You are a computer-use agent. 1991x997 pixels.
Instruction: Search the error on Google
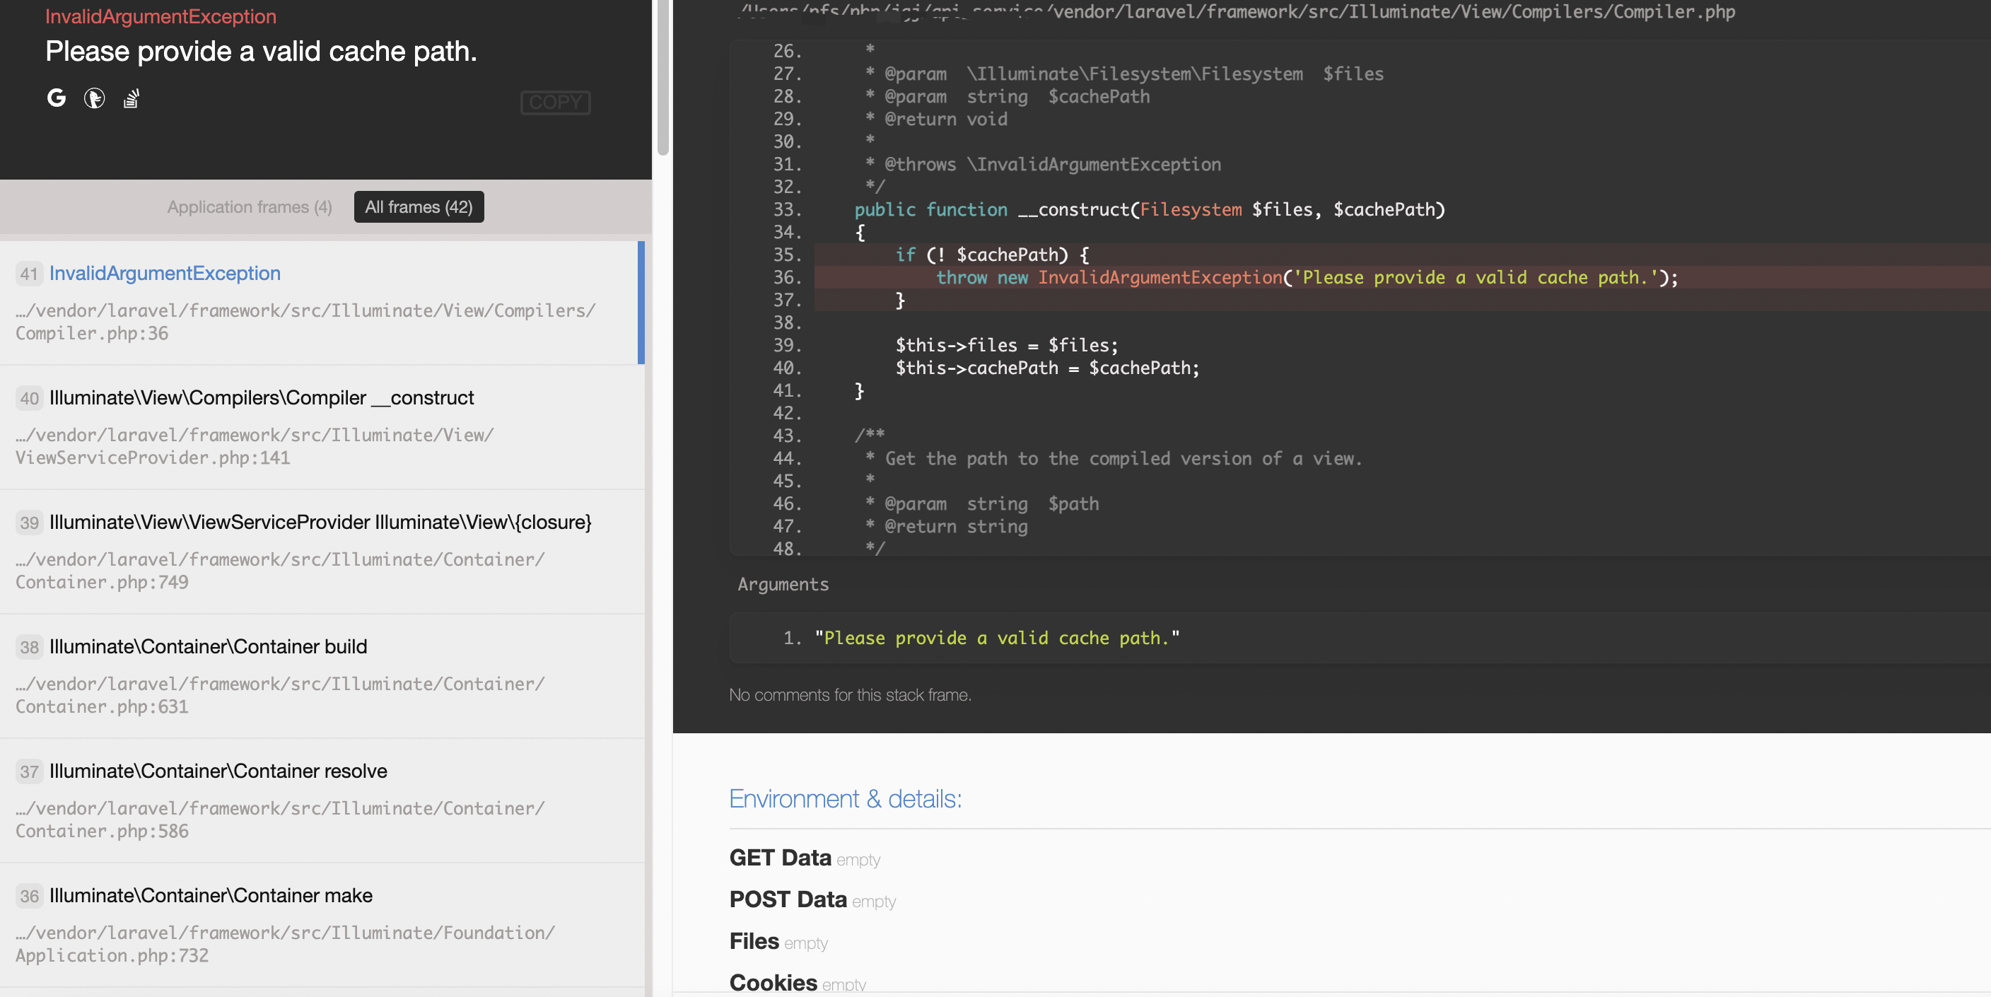pos(57,98)
